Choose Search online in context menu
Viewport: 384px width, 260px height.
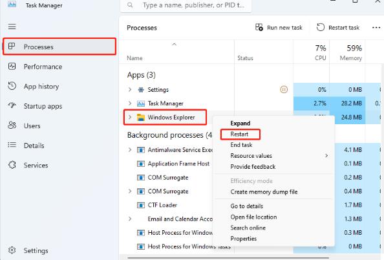[x=248, y=228]
